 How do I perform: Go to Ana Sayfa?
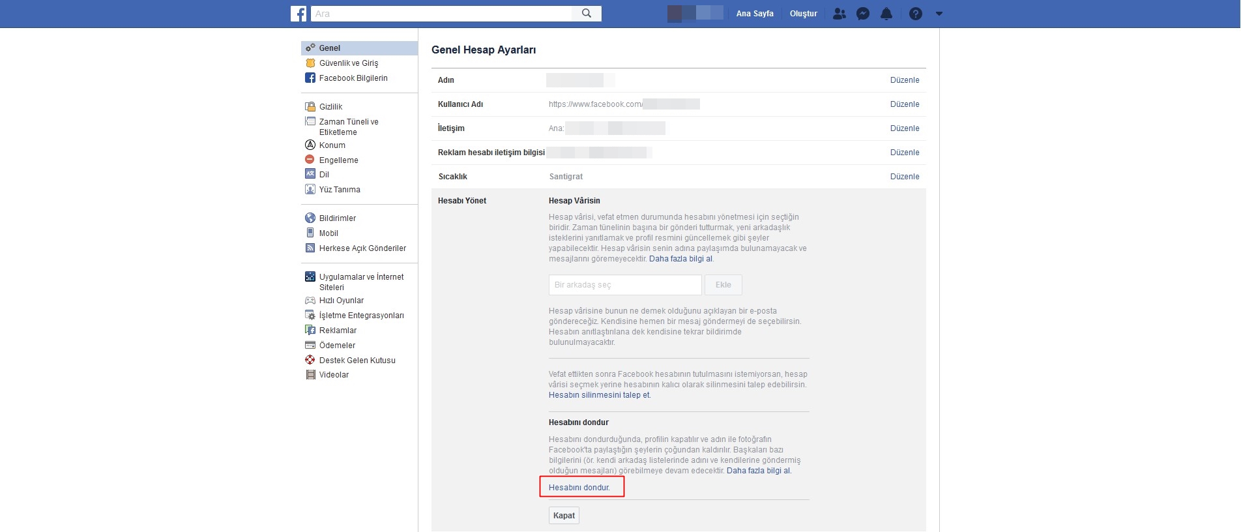click(755, 14)
